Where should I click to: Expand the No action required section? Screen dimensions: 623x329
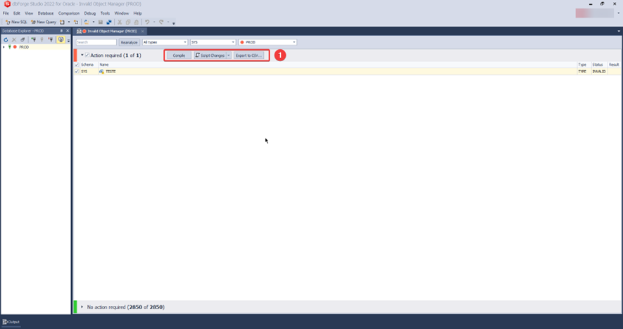pos(82,307)
